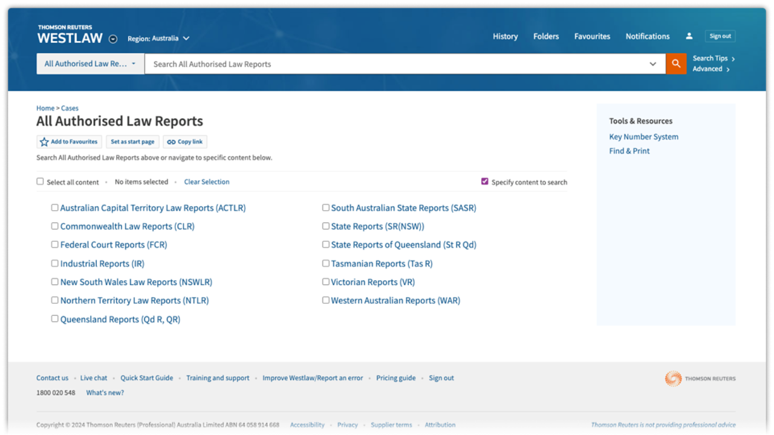The width and height of the screenshot is (774, 435).
Task: Open the Notifications menu
Action: [648, 36]
